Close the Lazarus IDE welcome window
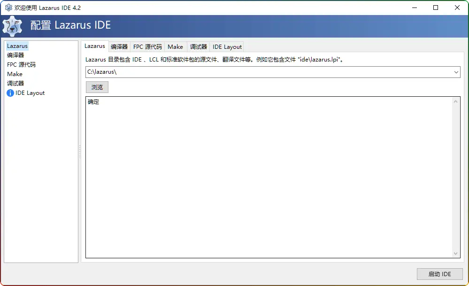The width and height of the screenshot is (469, 286). pos(457,8)
